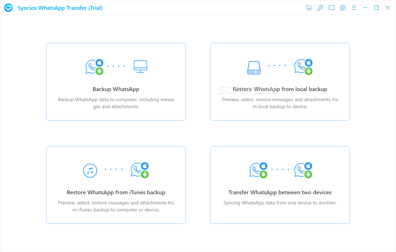Click the local backup description text
The height and width of the screenshot is (252, 396).
click(x=280, y=103)
